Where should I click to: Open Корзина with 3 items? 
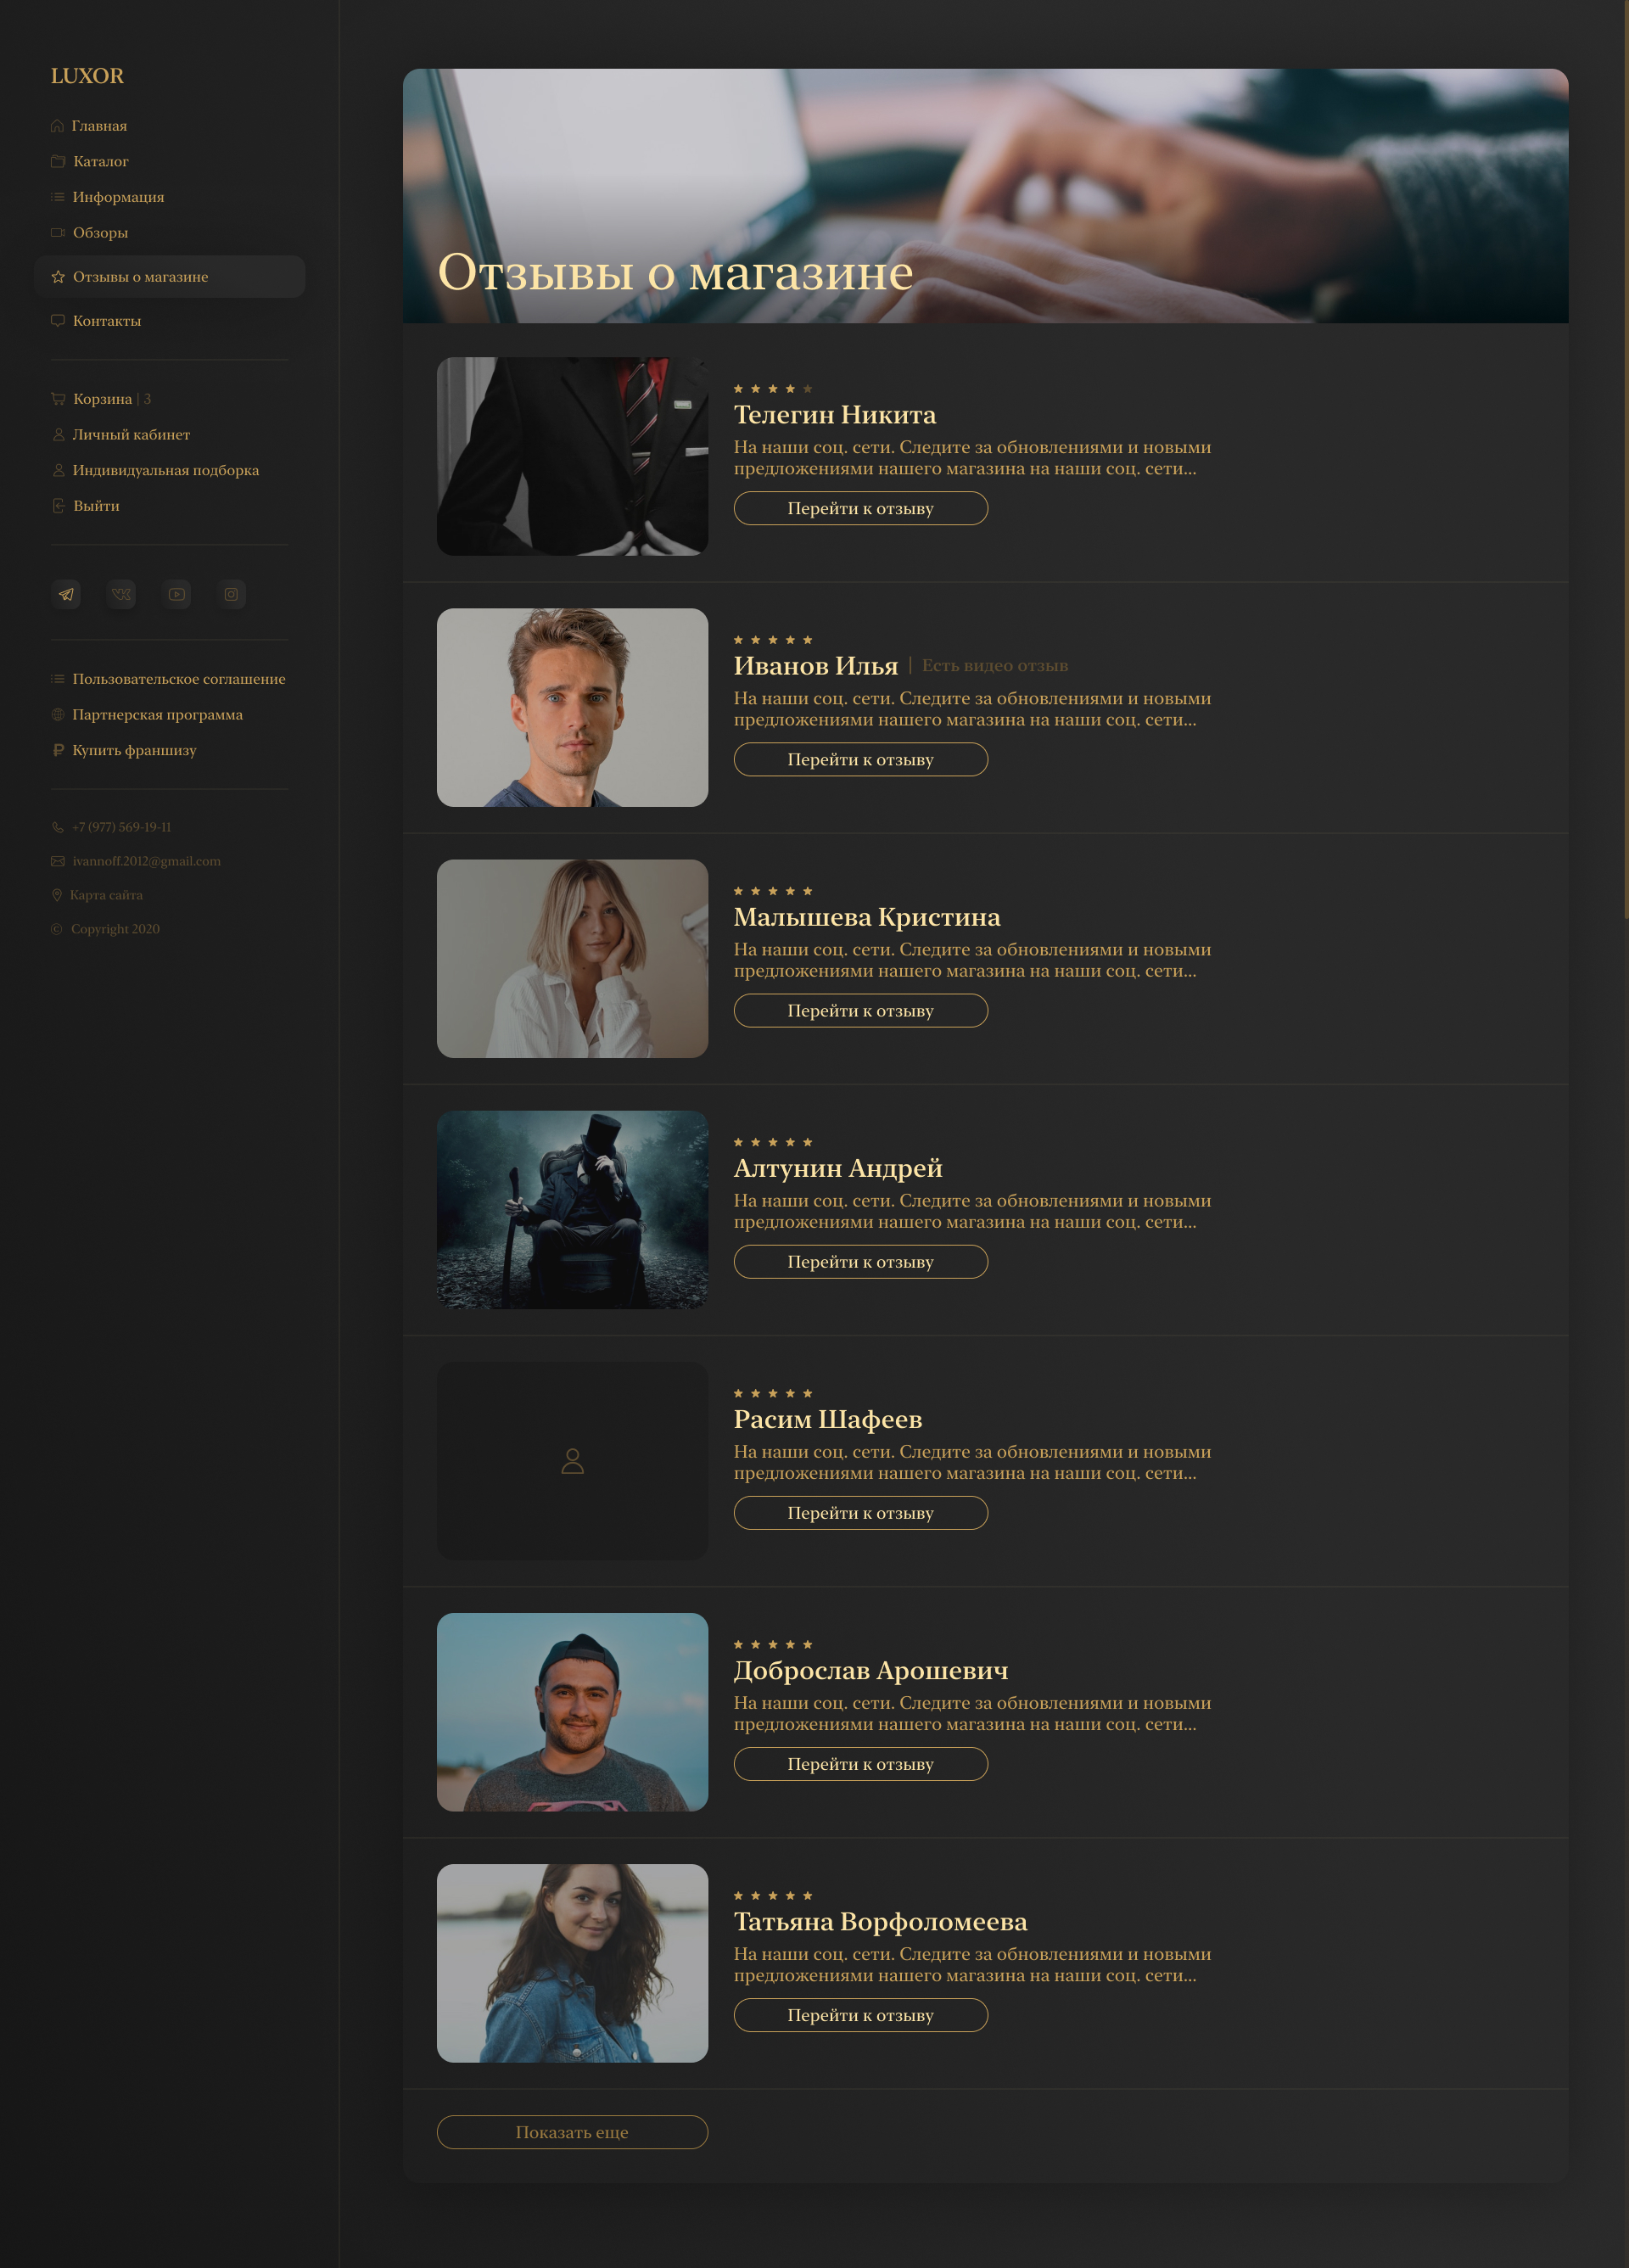click(111, 399)
